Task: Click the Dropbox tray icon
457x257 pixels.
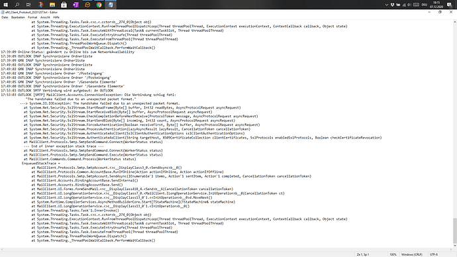Action: (x=393, y=5)
